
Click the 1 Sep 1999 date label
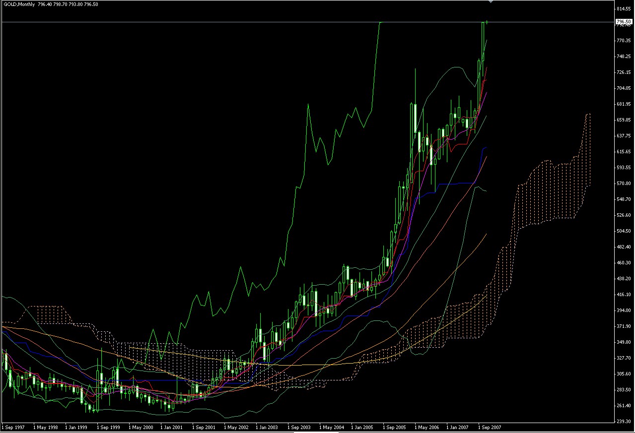point(109,427)
